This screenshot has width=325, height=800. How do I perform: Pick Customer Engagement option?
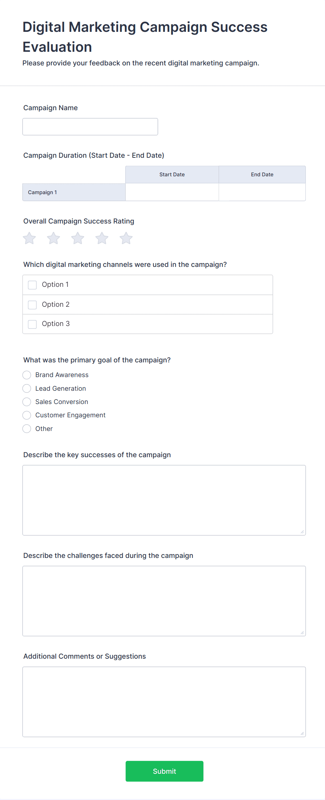click(x=27, y=415)
